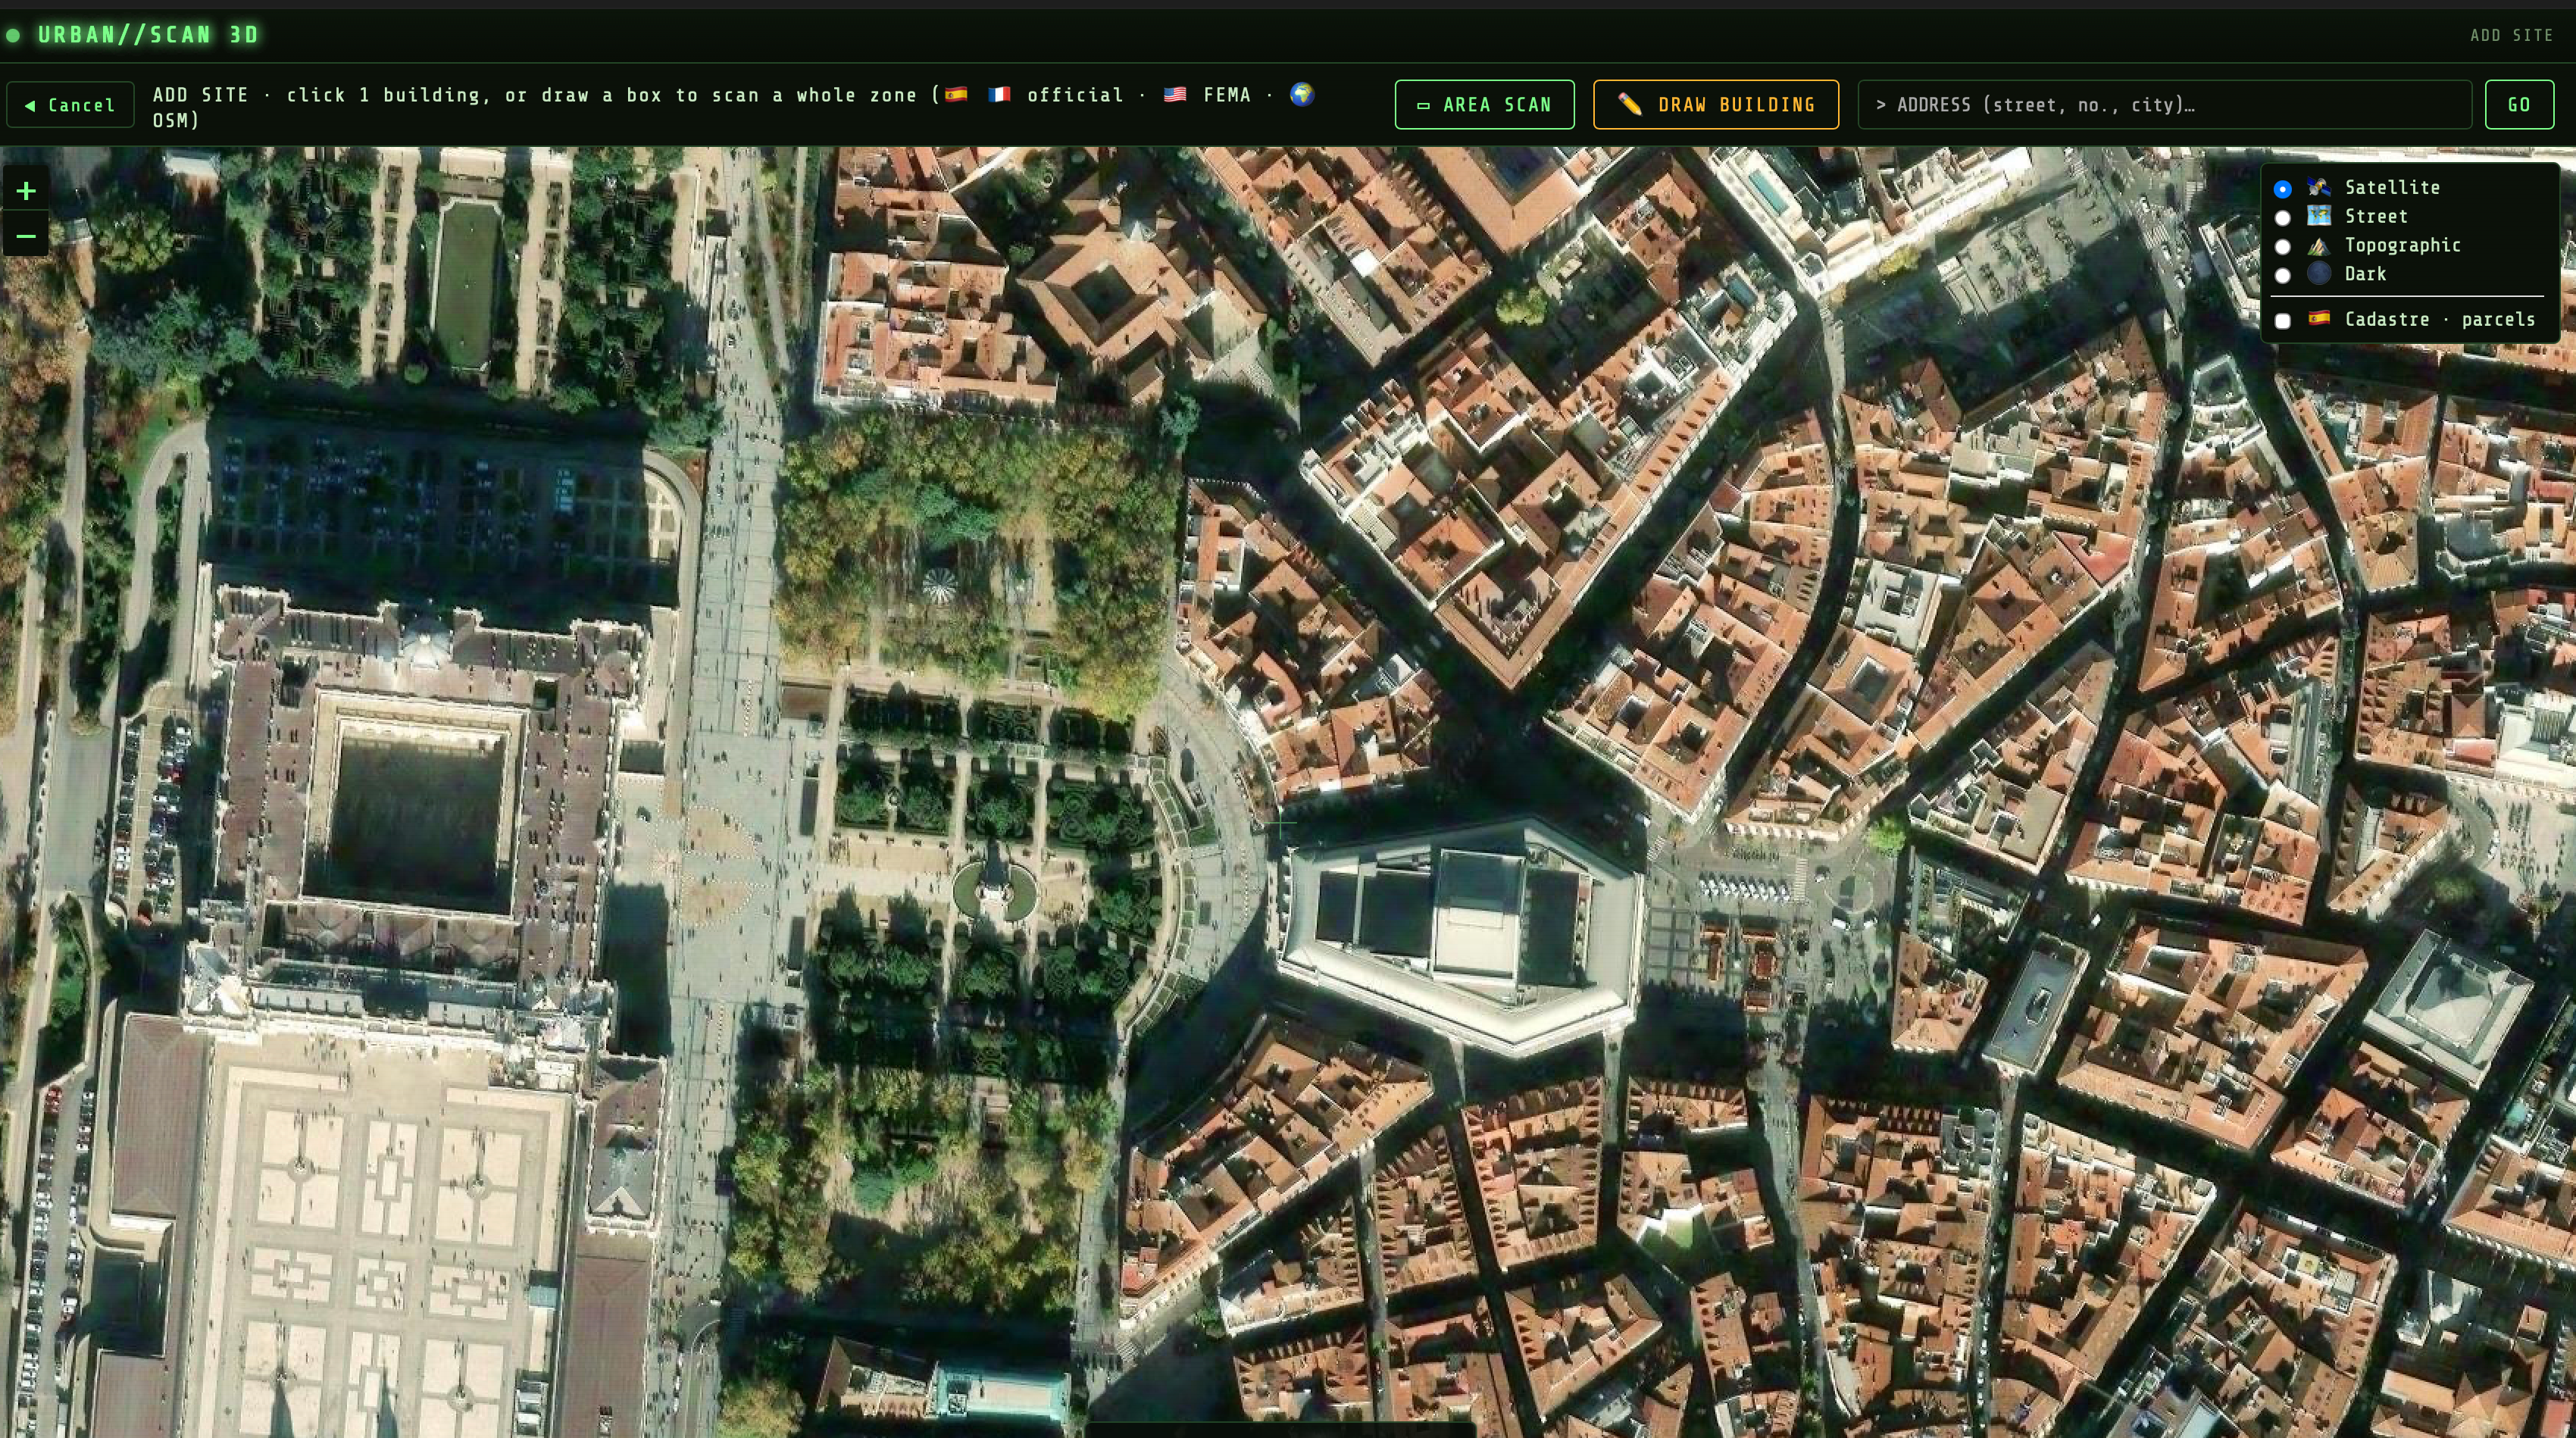Select the Topographic basemap radio

point(2282,247)
